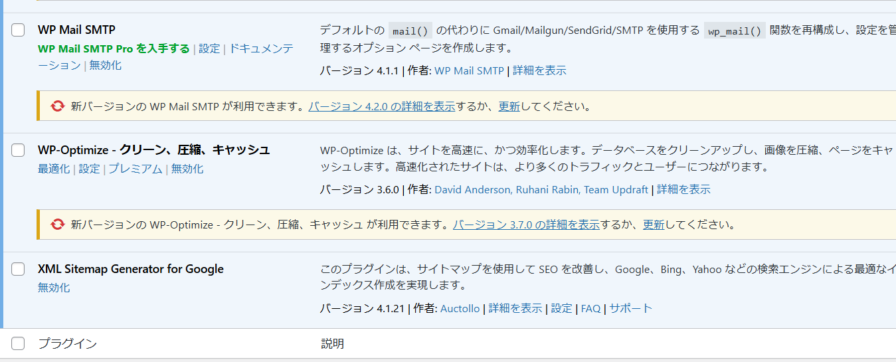Open 設定 link in XML Sitemap Generator row

(561, 308)
